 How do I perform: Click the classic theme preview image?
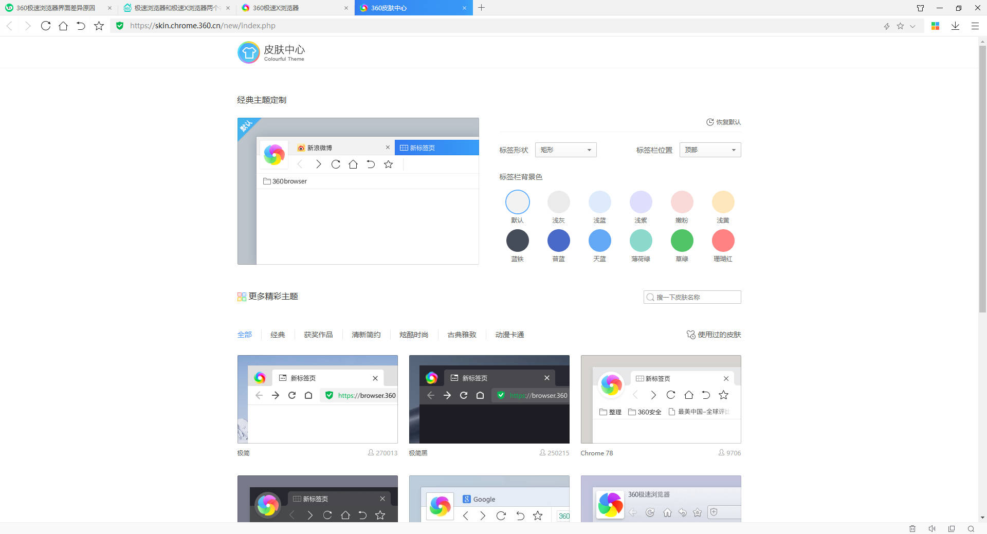(358, 191)
